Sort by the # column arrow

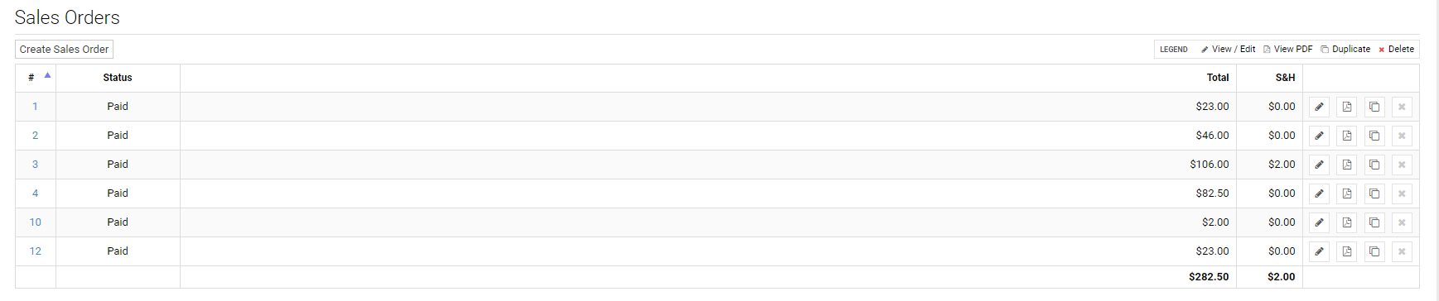point(47,75)
